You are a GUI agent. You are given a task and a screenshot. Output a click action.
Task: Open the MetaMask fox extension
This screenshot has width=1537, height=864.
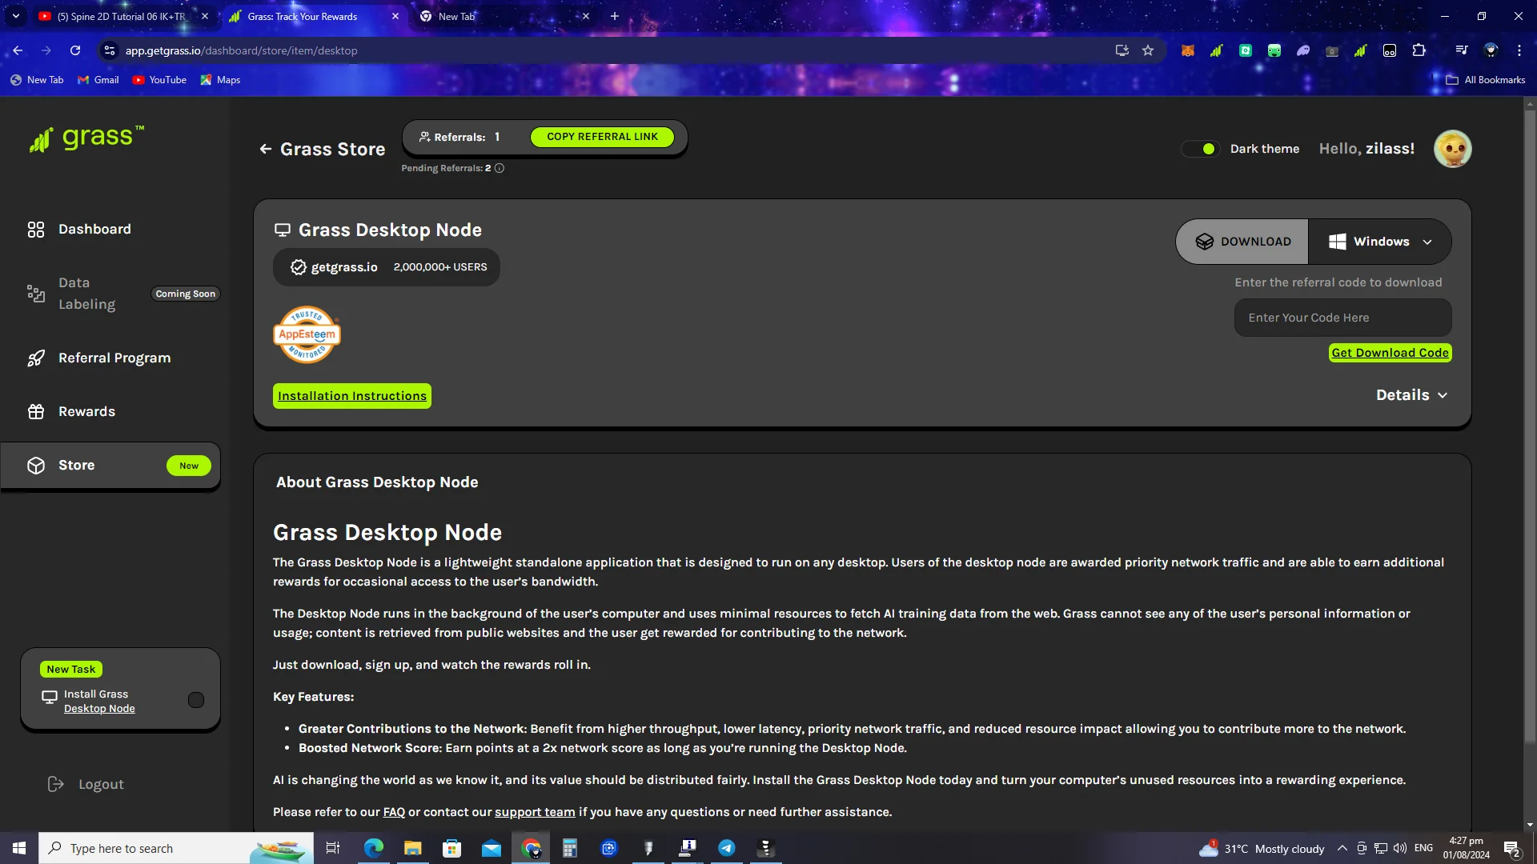coord(1188,50)
